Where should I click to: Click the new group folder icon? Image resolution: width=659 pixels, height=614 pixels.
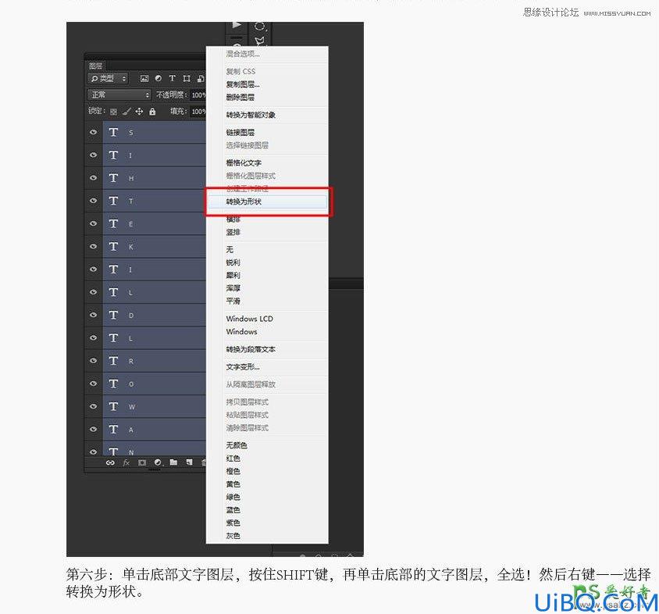click(x=173, y=462)
